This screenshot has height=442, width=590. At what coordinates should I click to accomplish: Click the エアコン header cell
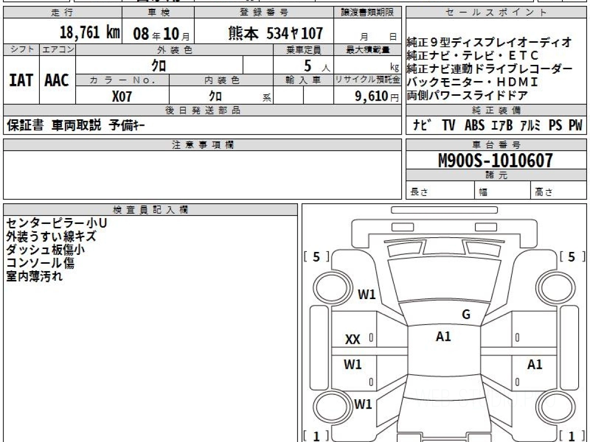coord(58,50)
